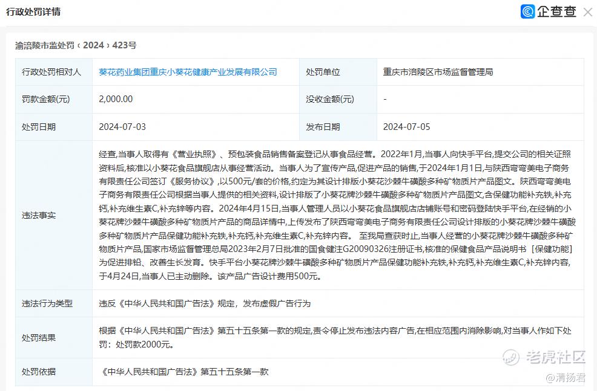Open 葵花药业集团重庆小葵花健康产业发展有限公司 company link
The height and width of the screenshot is (391, 597).
(188, 72)
